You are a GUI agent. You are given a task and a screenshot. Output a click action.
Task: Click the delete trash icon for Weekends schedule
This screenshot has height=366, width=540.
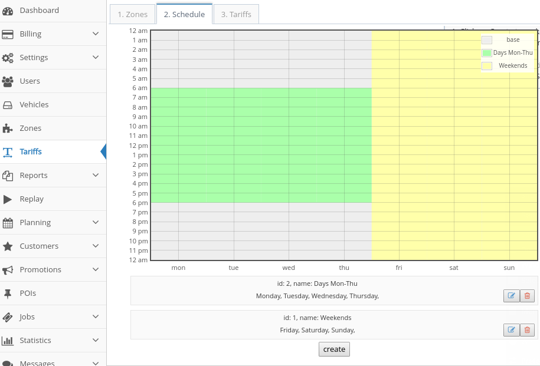coord(527,330)
